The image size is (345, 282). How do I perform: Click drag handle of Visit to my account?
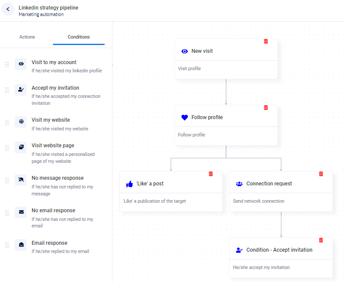pyautogui.click(x=7, y=65)
